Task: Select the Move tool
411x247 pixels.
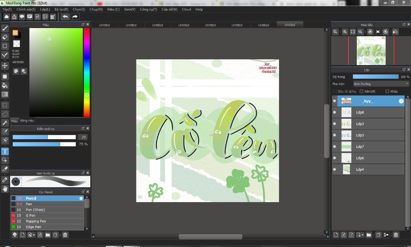Action: point(5,65)
